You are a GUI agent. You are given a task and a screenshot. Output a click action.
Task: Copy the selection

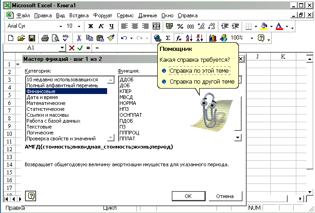click(89, 38)
